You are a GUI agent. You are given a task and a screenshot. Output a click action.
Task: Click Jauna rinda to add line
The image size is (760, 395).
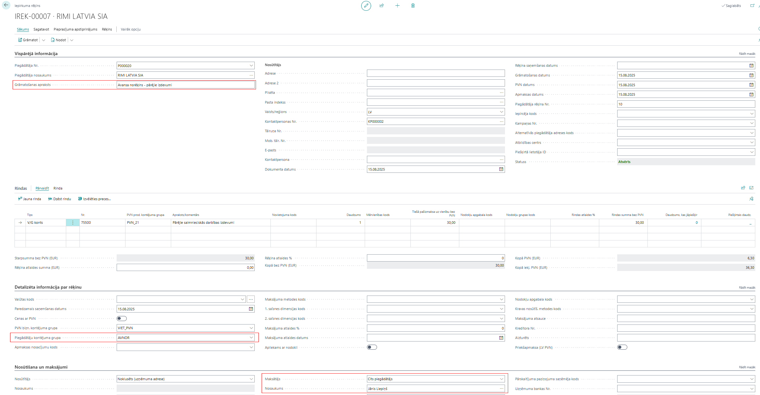click(30, 199)
